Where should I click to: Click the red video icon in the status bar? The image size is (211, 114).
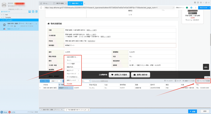click(x=9, y=112)
